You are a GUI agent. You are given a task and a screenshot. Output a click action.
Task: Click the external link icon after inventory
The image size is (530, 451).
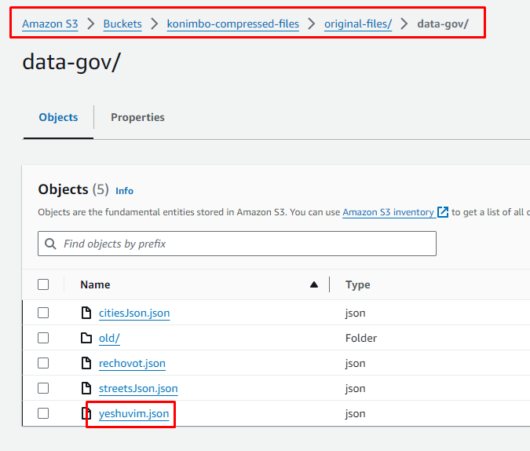tap(443, 212)
